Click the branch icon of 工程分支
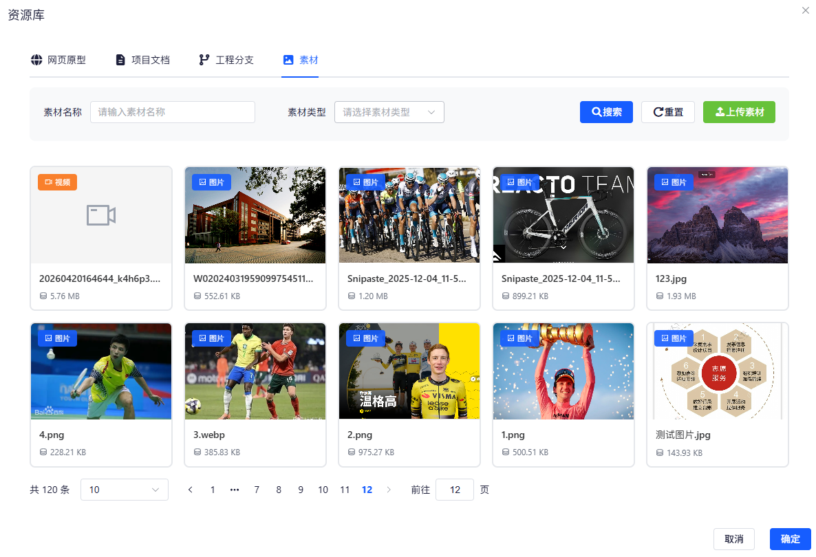 204,60
